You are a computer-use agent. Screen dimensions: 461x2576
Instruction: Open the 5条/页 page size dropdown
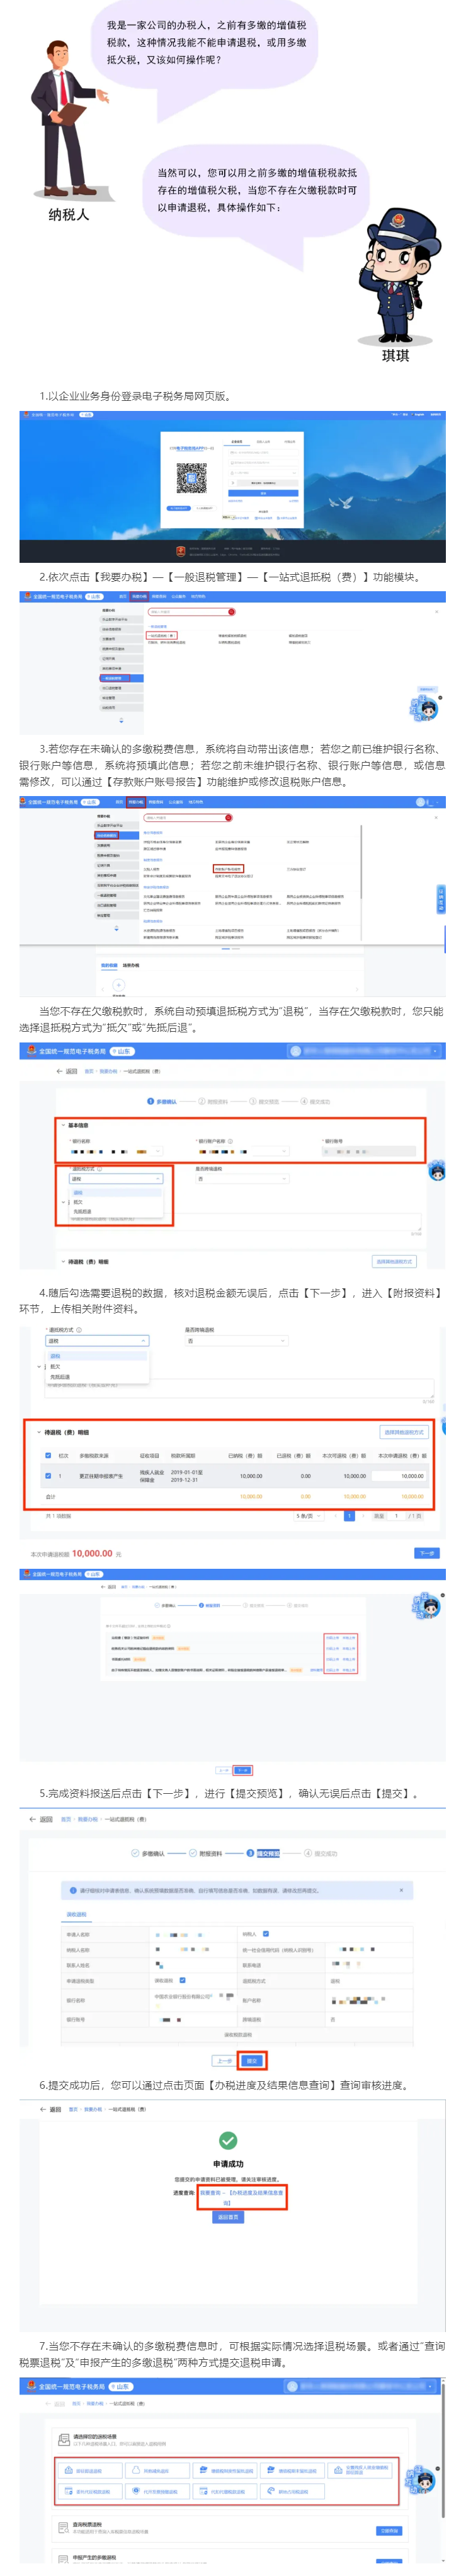point(305,1516)
